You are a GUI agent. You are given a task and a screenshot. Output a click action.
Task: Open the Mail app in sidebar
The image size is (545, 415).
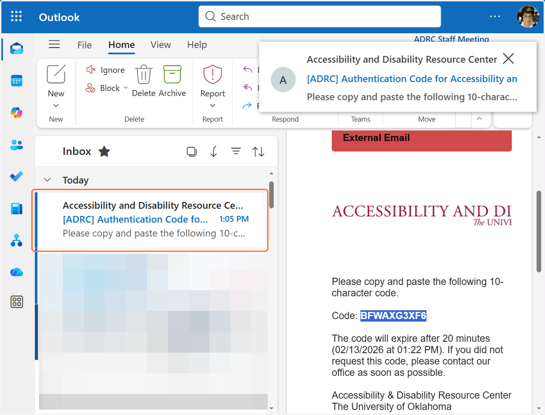pos(17,48)
